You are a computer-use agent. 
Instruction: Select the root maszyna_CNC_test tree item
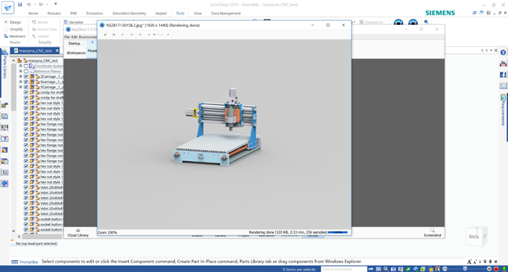tap(43, 61)
